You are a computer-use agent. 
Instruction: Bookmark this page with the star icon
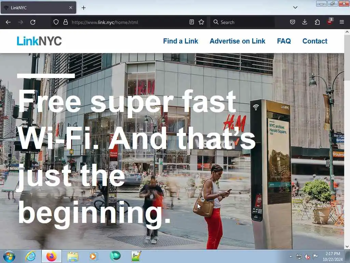(x=201, y=22)
